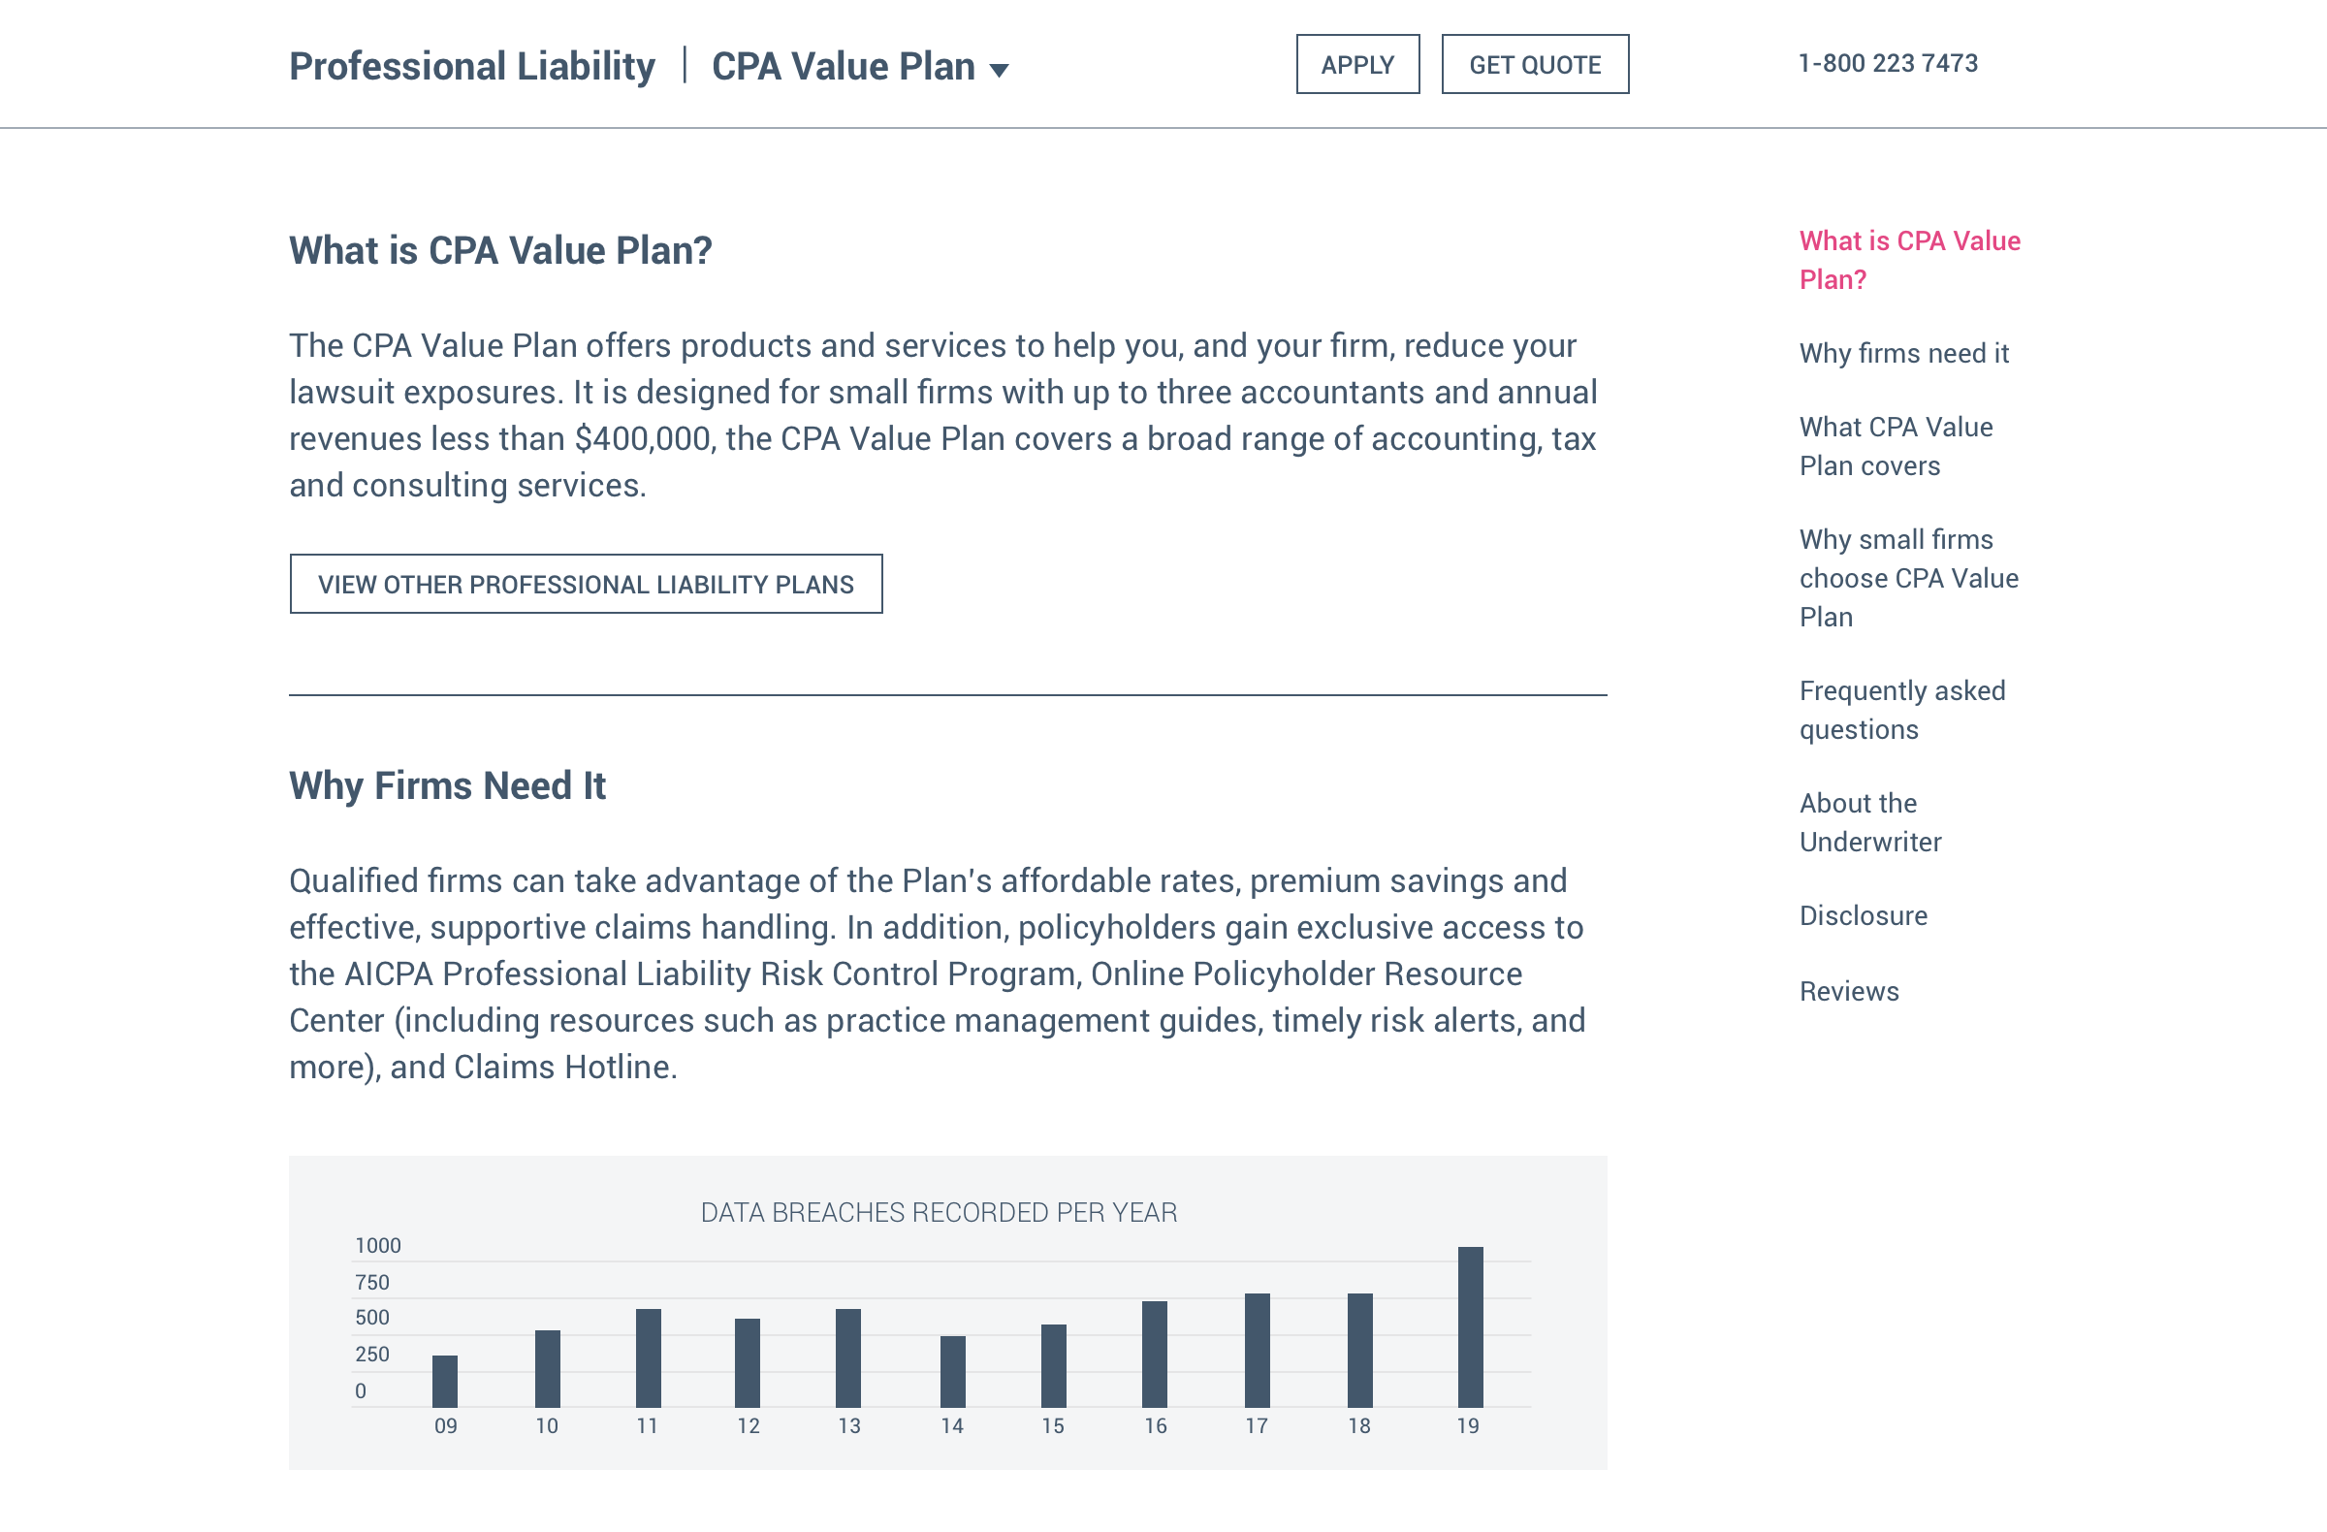
Task: View other professional liability plans button
Action: click(x=586, y=585)
